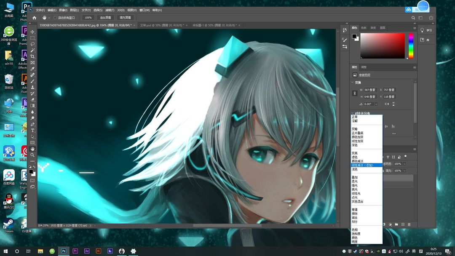Select the Rectangular Marquee tool
The width and height of the screenshot is (455, 256).
(x=32, y=38)
